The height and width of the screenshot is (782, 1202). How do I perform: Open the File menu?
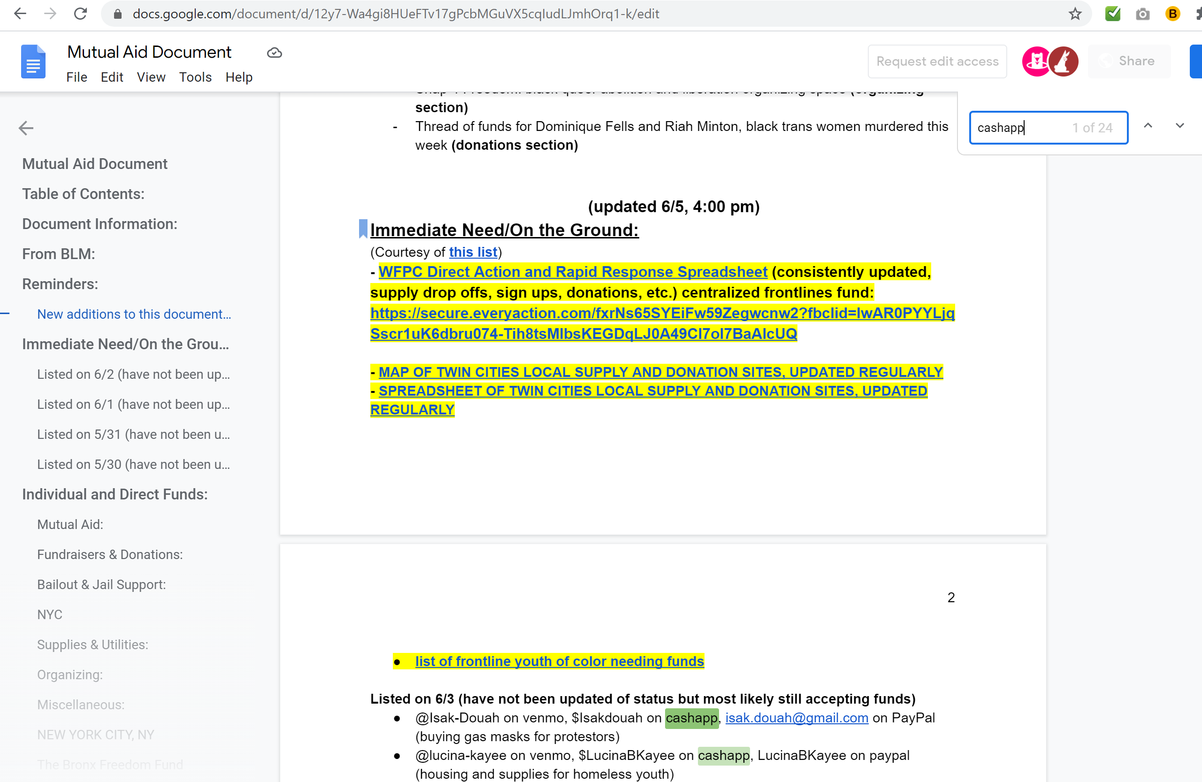point(77,77)
